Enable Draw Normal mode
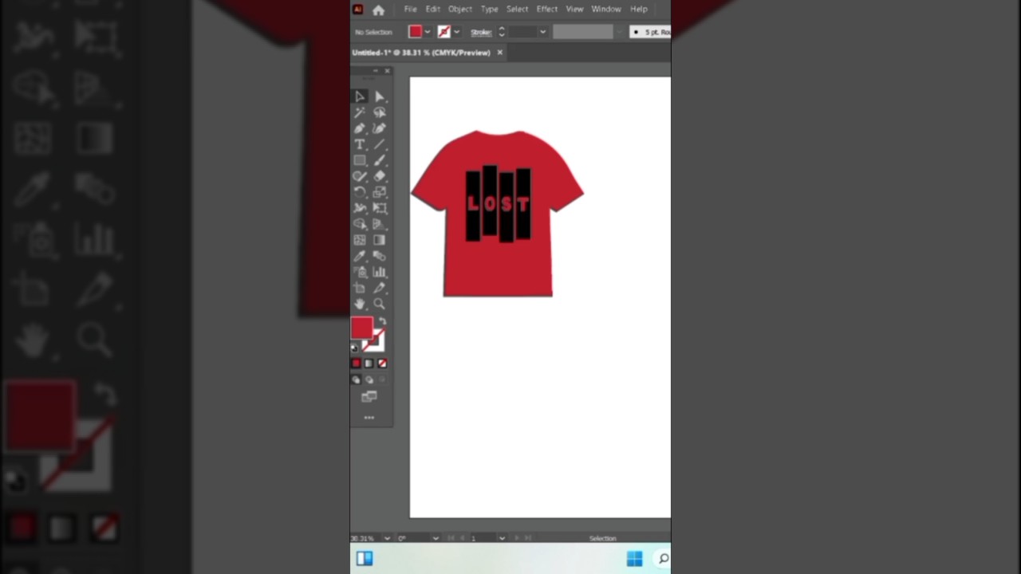Image resolution: width=1021 pixels, height=574 pixels. click(357, 379)
